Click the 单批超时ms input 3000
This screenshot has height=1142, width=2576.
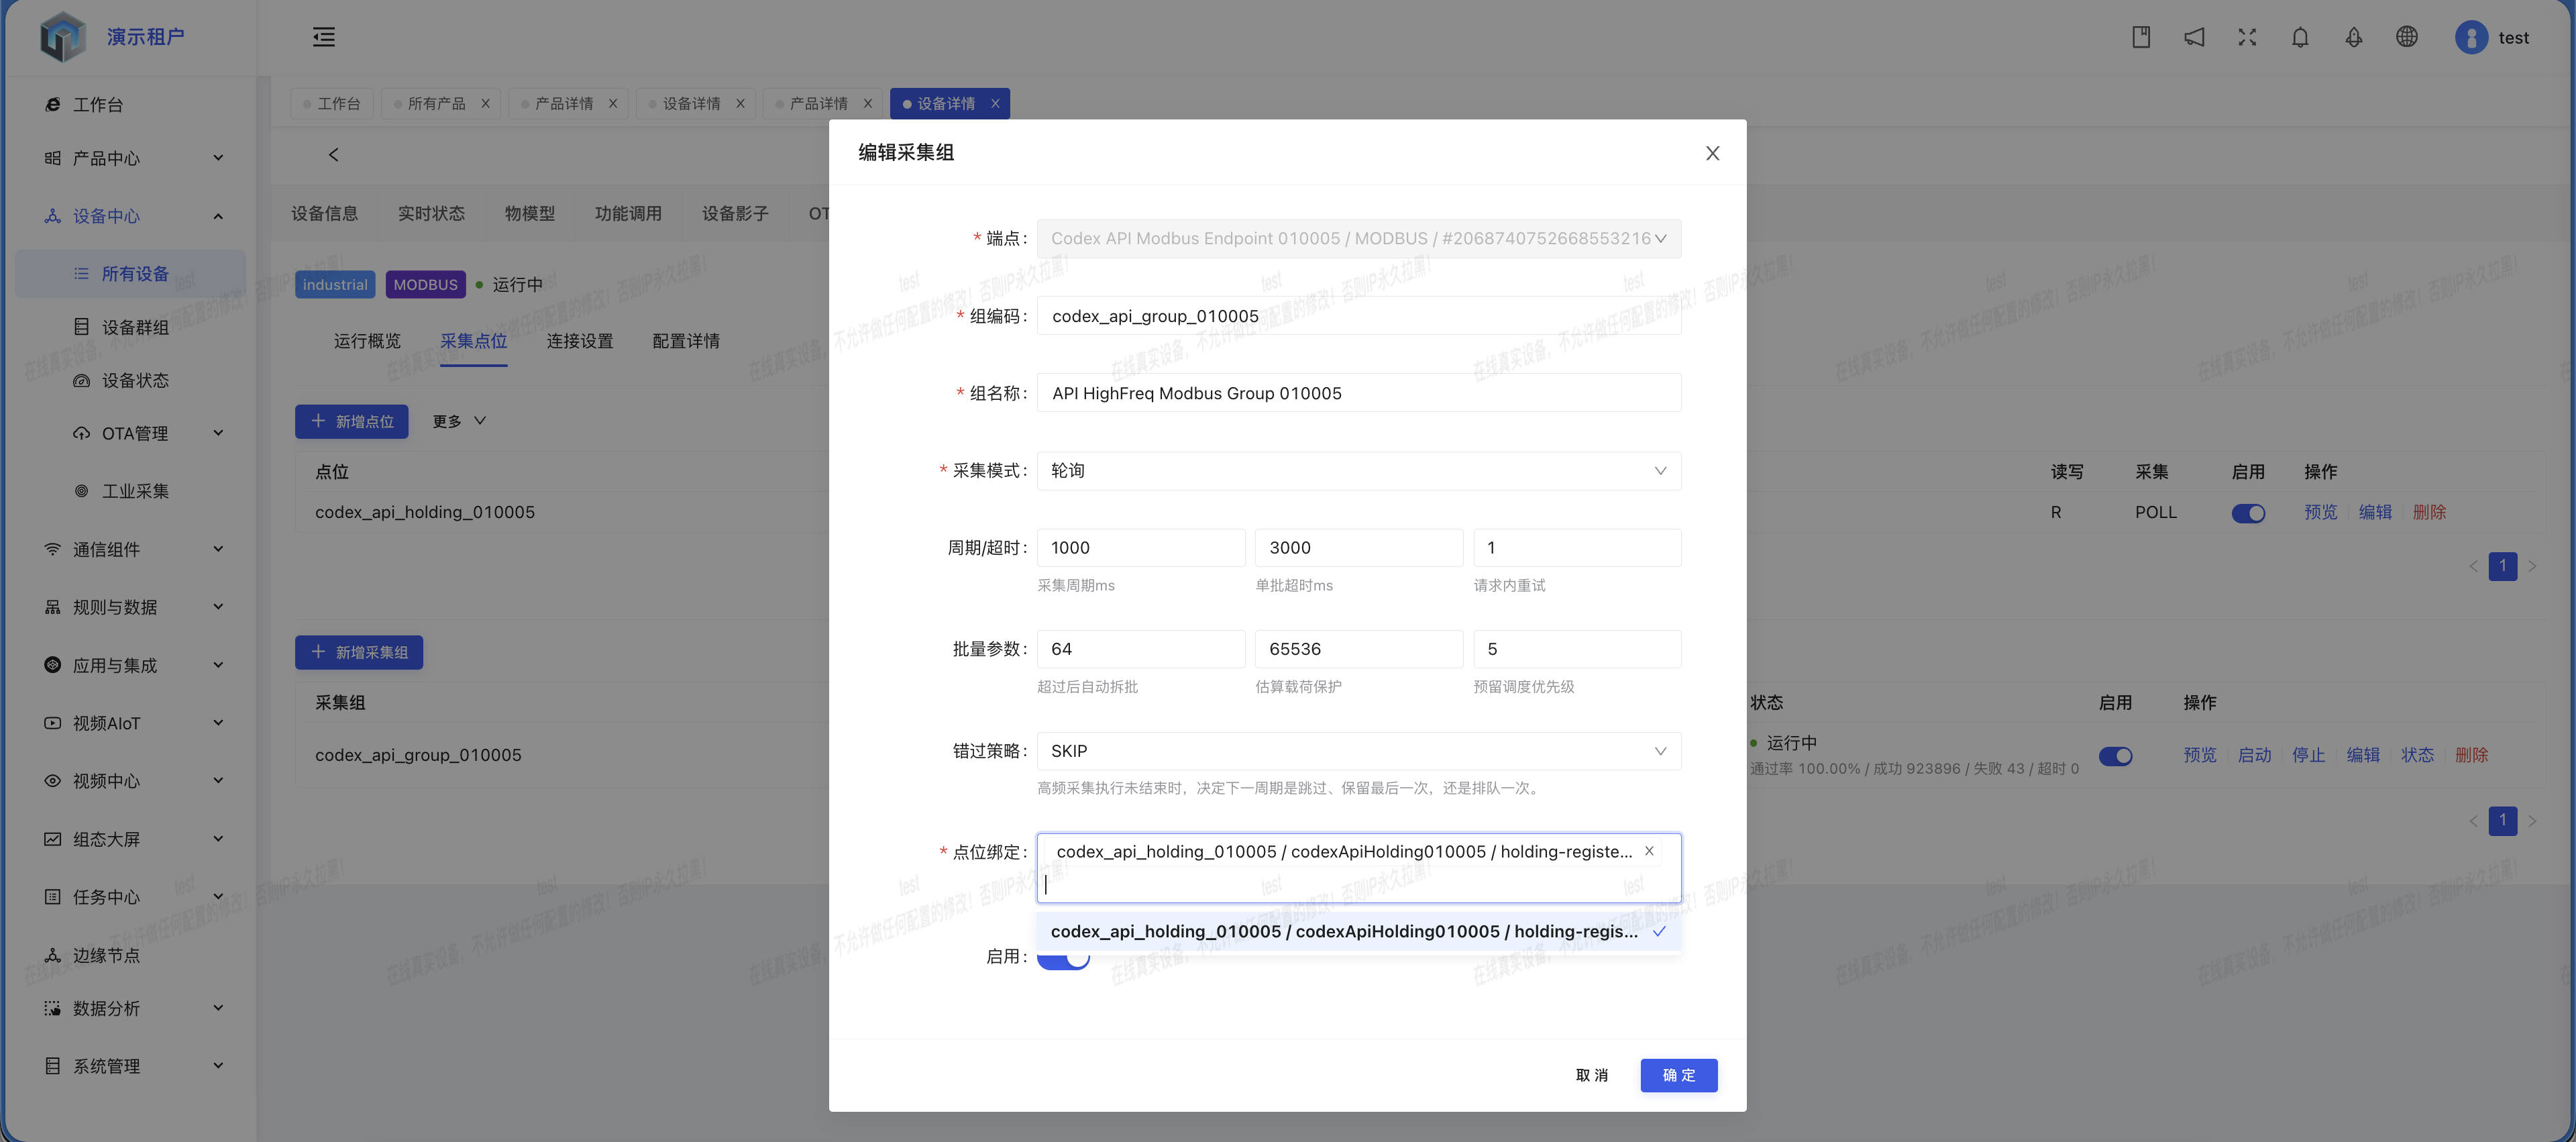(1359, 548)
